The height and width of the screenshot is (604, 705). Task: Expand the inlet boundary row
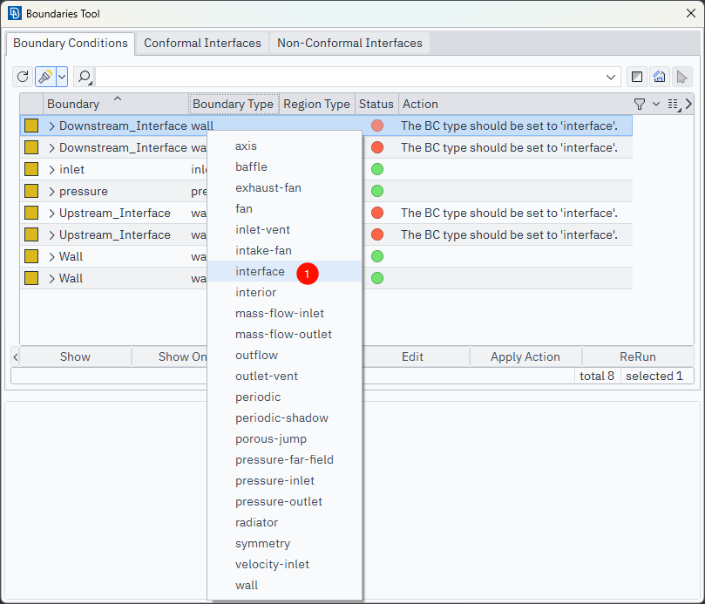(x=51, y=169)
